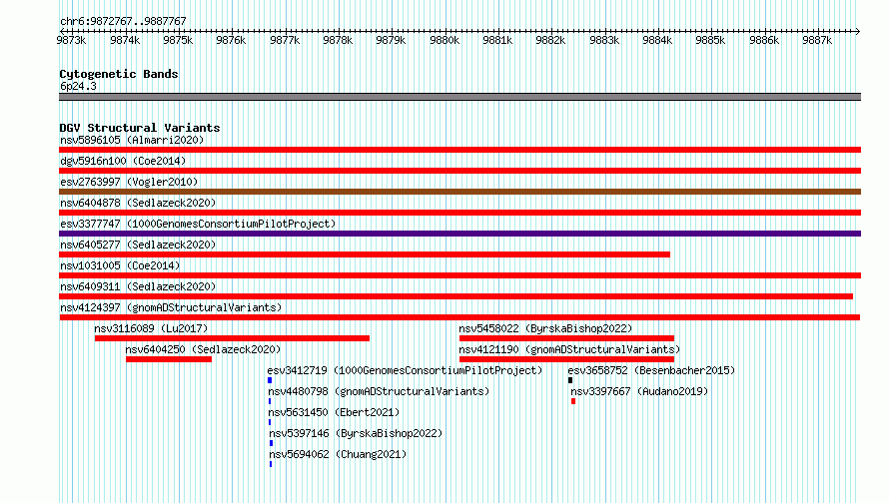Screen dimensions: 889x503
Task: Open esv3377747 (1000GenomesConsortiumPilotProject) full-width label
Action: pyautogui.click(x=198, y=224)
